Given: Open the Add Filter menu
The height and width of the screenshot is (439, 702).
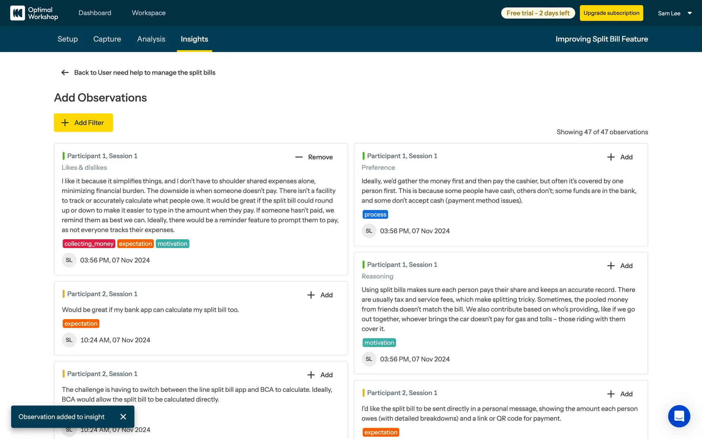Looking at the screenshot, I should tap(83, 123).
